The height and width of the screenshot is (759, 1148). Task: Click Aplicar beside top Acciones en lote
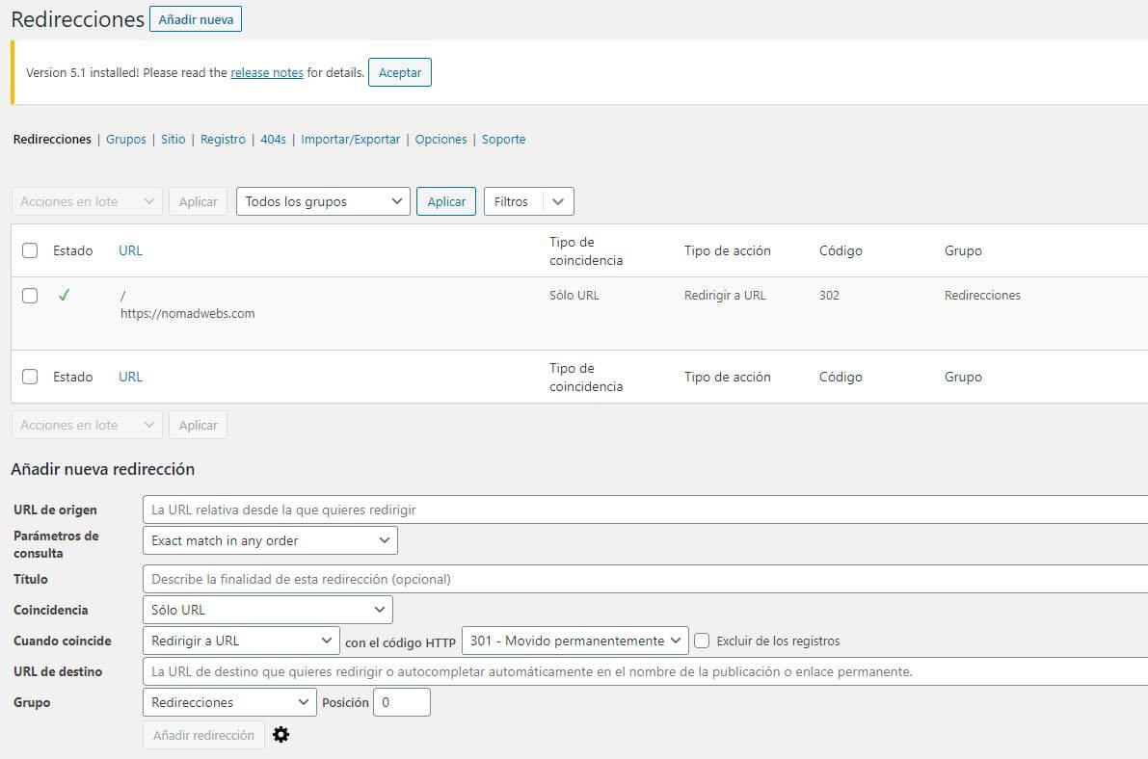click(x=198, y=201)
